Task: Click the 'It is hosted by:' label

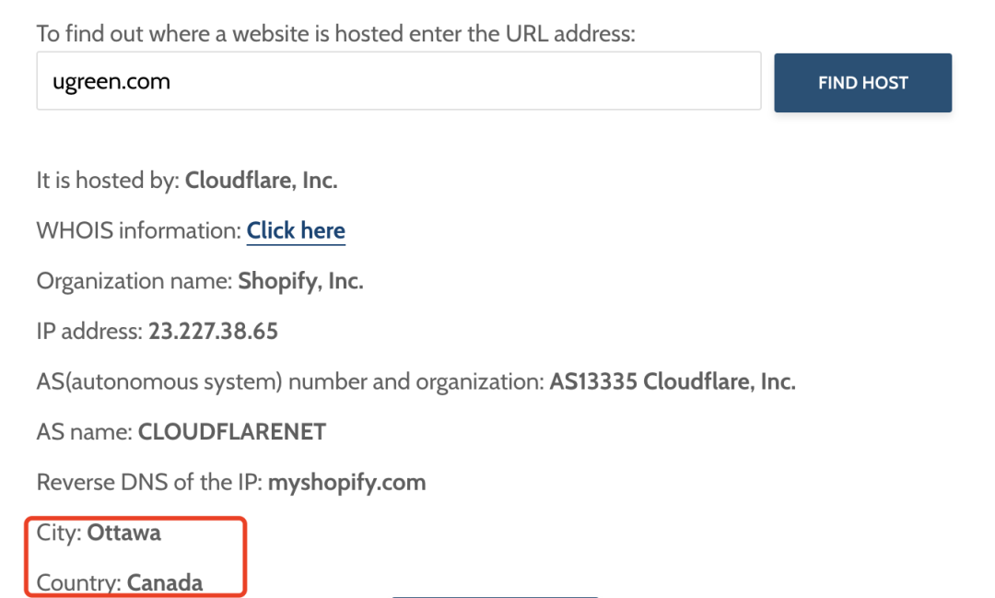Action: coord(109,181)
